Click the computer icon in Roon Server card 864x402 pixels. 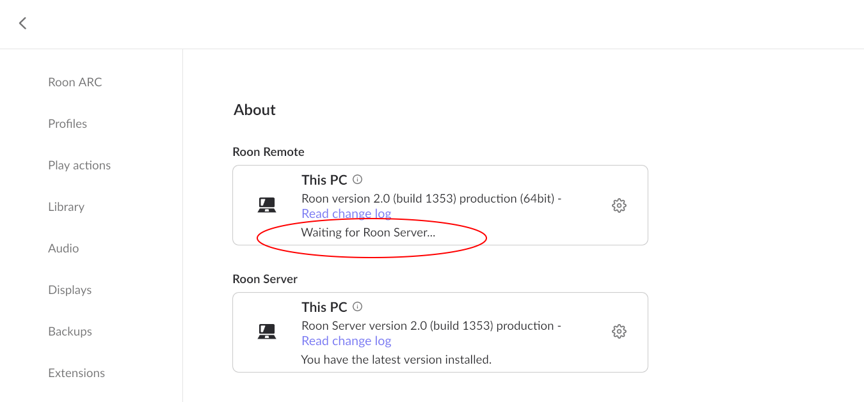coord(267,332)
